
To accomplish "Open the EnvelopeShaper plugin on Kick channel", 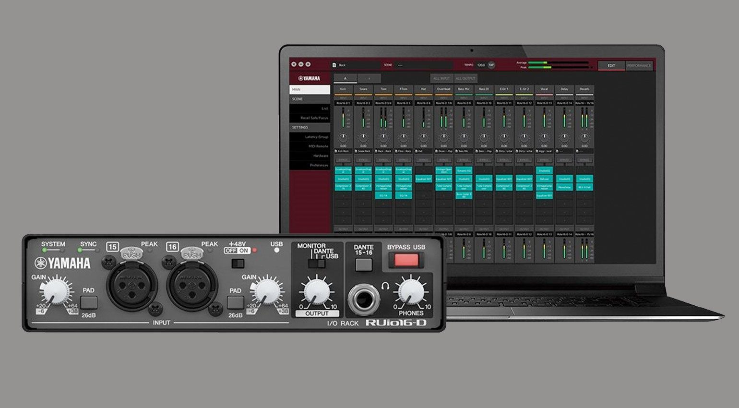I will pyautogui.click(x=343, y=170).
